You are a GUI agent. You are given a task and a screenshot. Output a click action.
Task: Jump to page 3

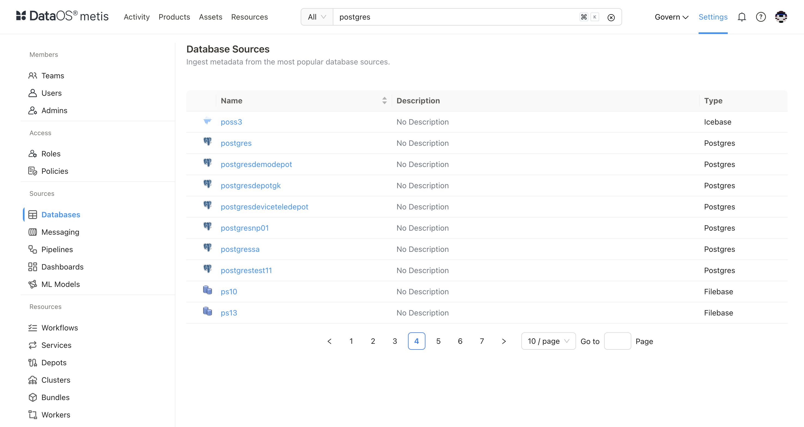pyautogui.click(x=395, y=341)
